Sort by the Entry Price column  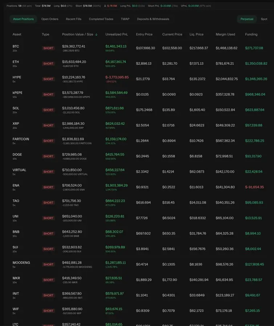tap(144, 34)
